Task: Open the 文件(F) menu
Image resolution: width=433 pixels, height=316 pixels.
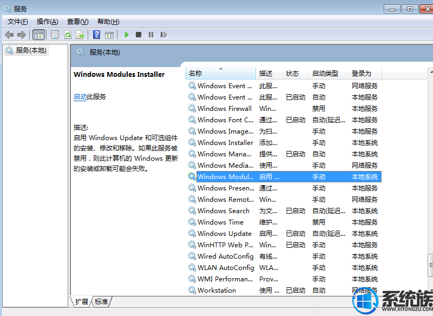Action: [17, 22]
